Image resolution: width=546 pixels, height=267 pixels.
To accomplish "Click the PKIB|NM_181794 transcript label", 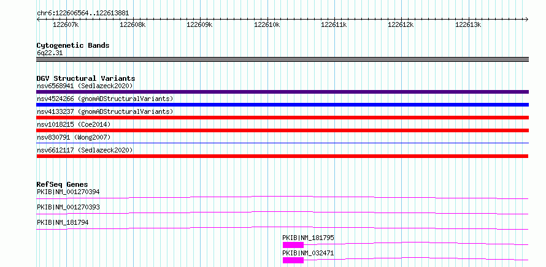I will click(63, 222).
